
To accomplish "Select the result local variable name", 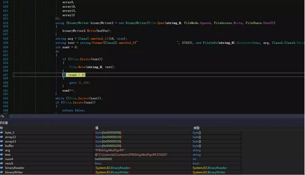I will click(x=9, y=164).
